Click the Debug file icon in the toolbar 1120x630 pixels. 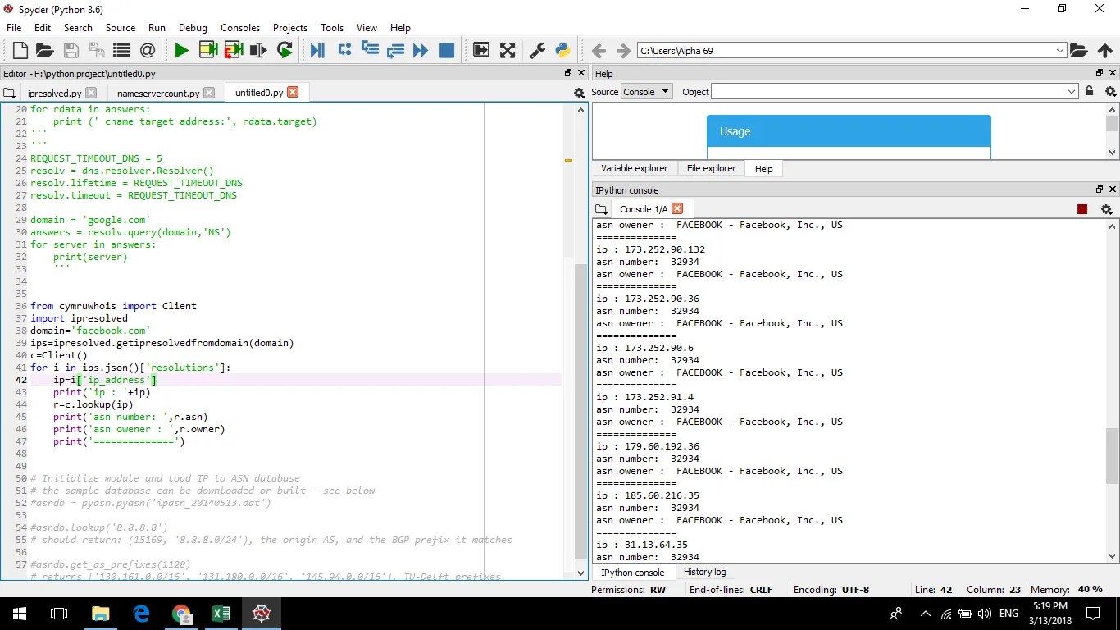(318, 51)
